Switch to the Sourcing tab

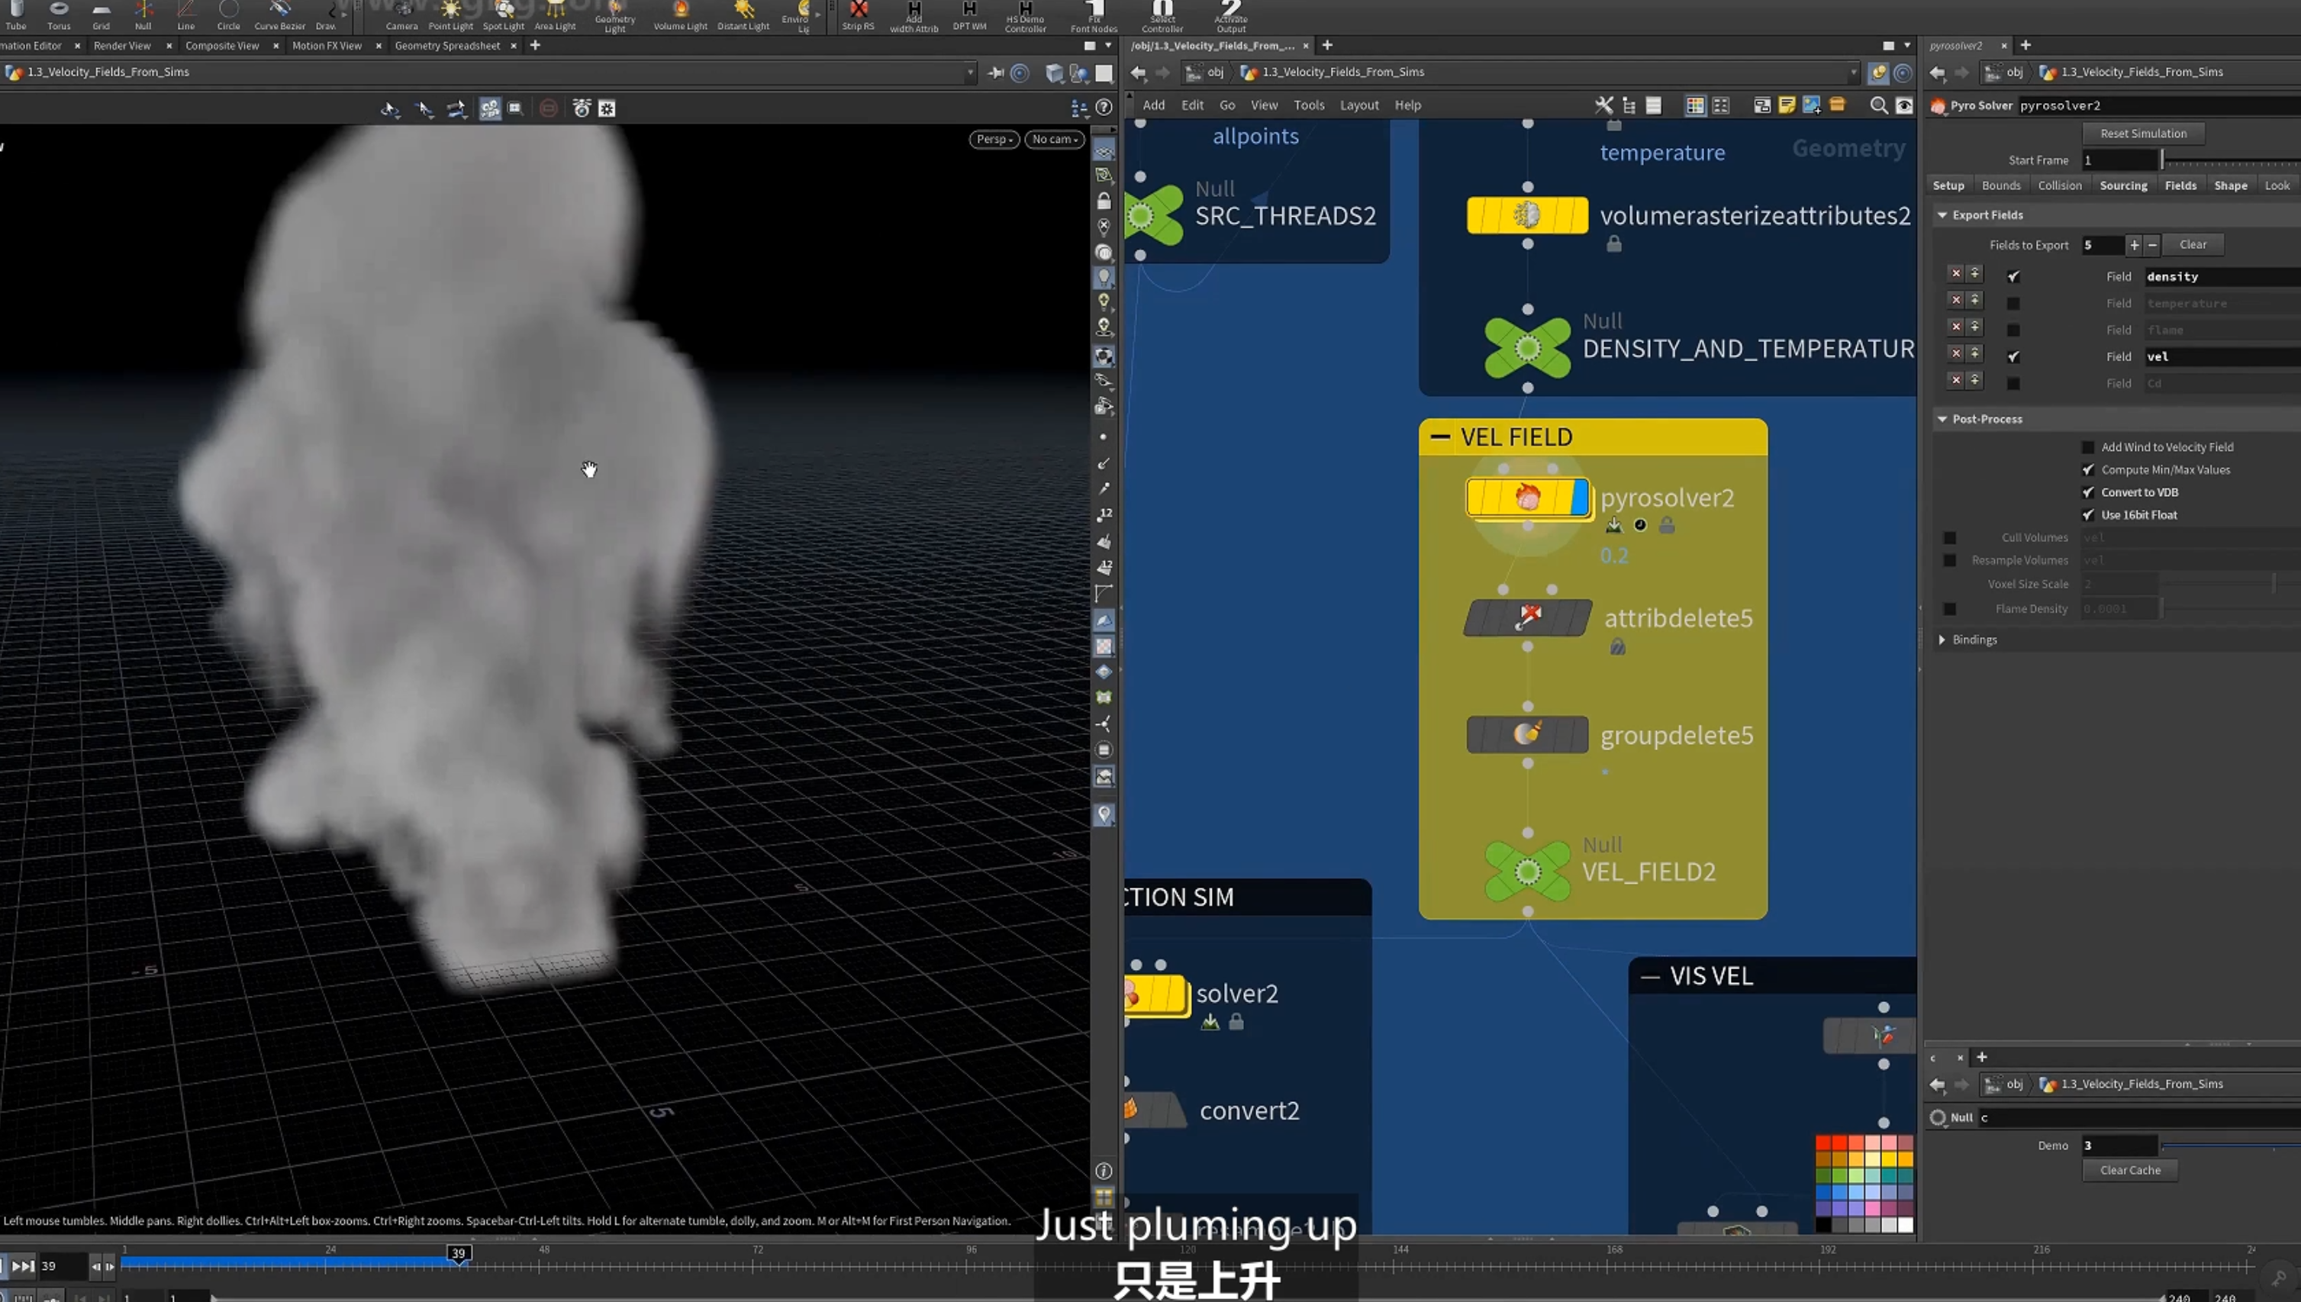(x=2123, y=186)
